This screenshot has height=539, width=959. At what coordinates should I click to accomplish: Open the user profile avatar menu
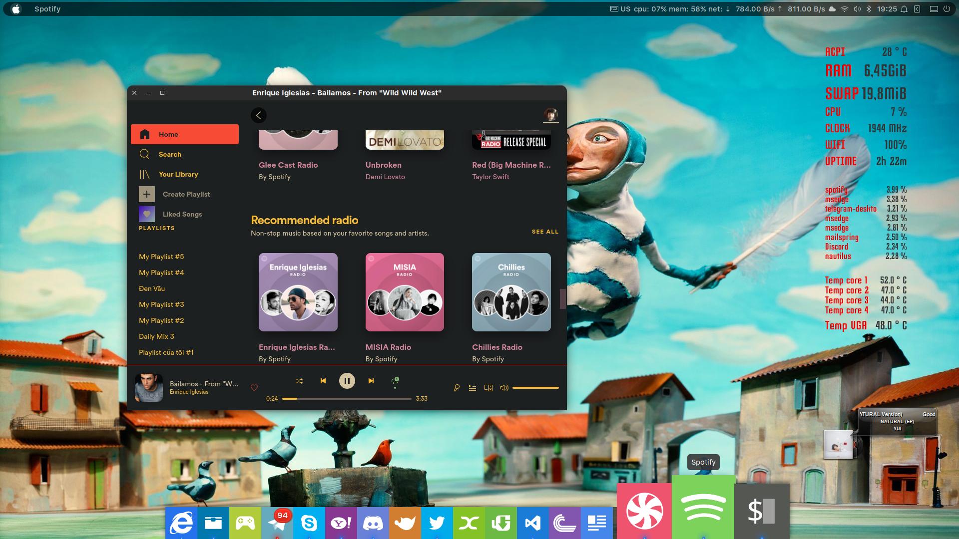550,115
